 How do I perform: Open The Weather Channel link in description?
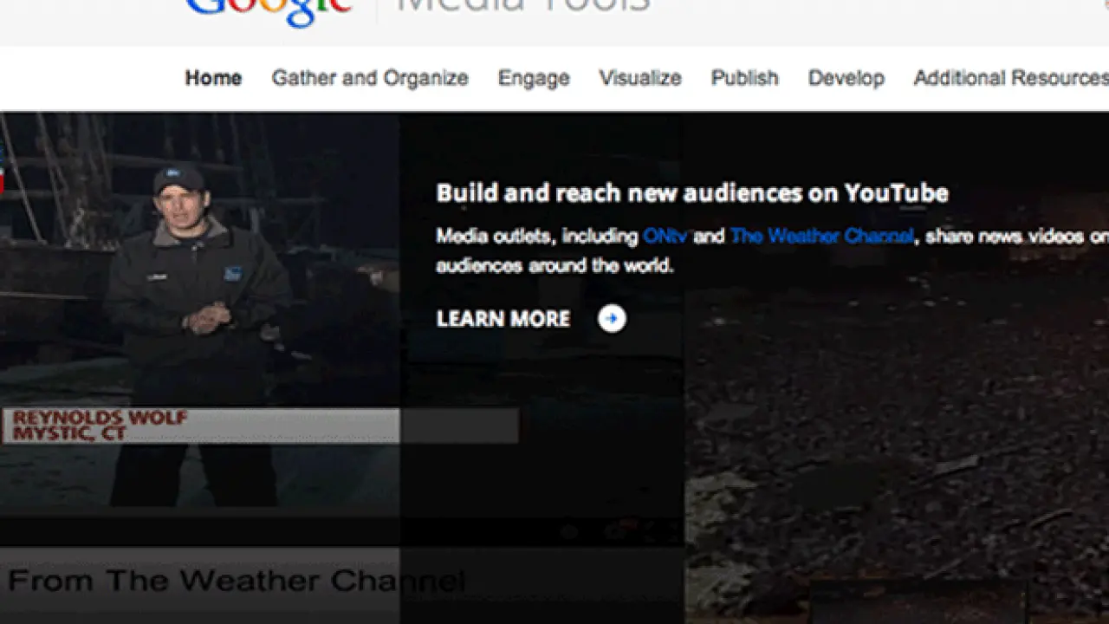(x=821, y=236)
